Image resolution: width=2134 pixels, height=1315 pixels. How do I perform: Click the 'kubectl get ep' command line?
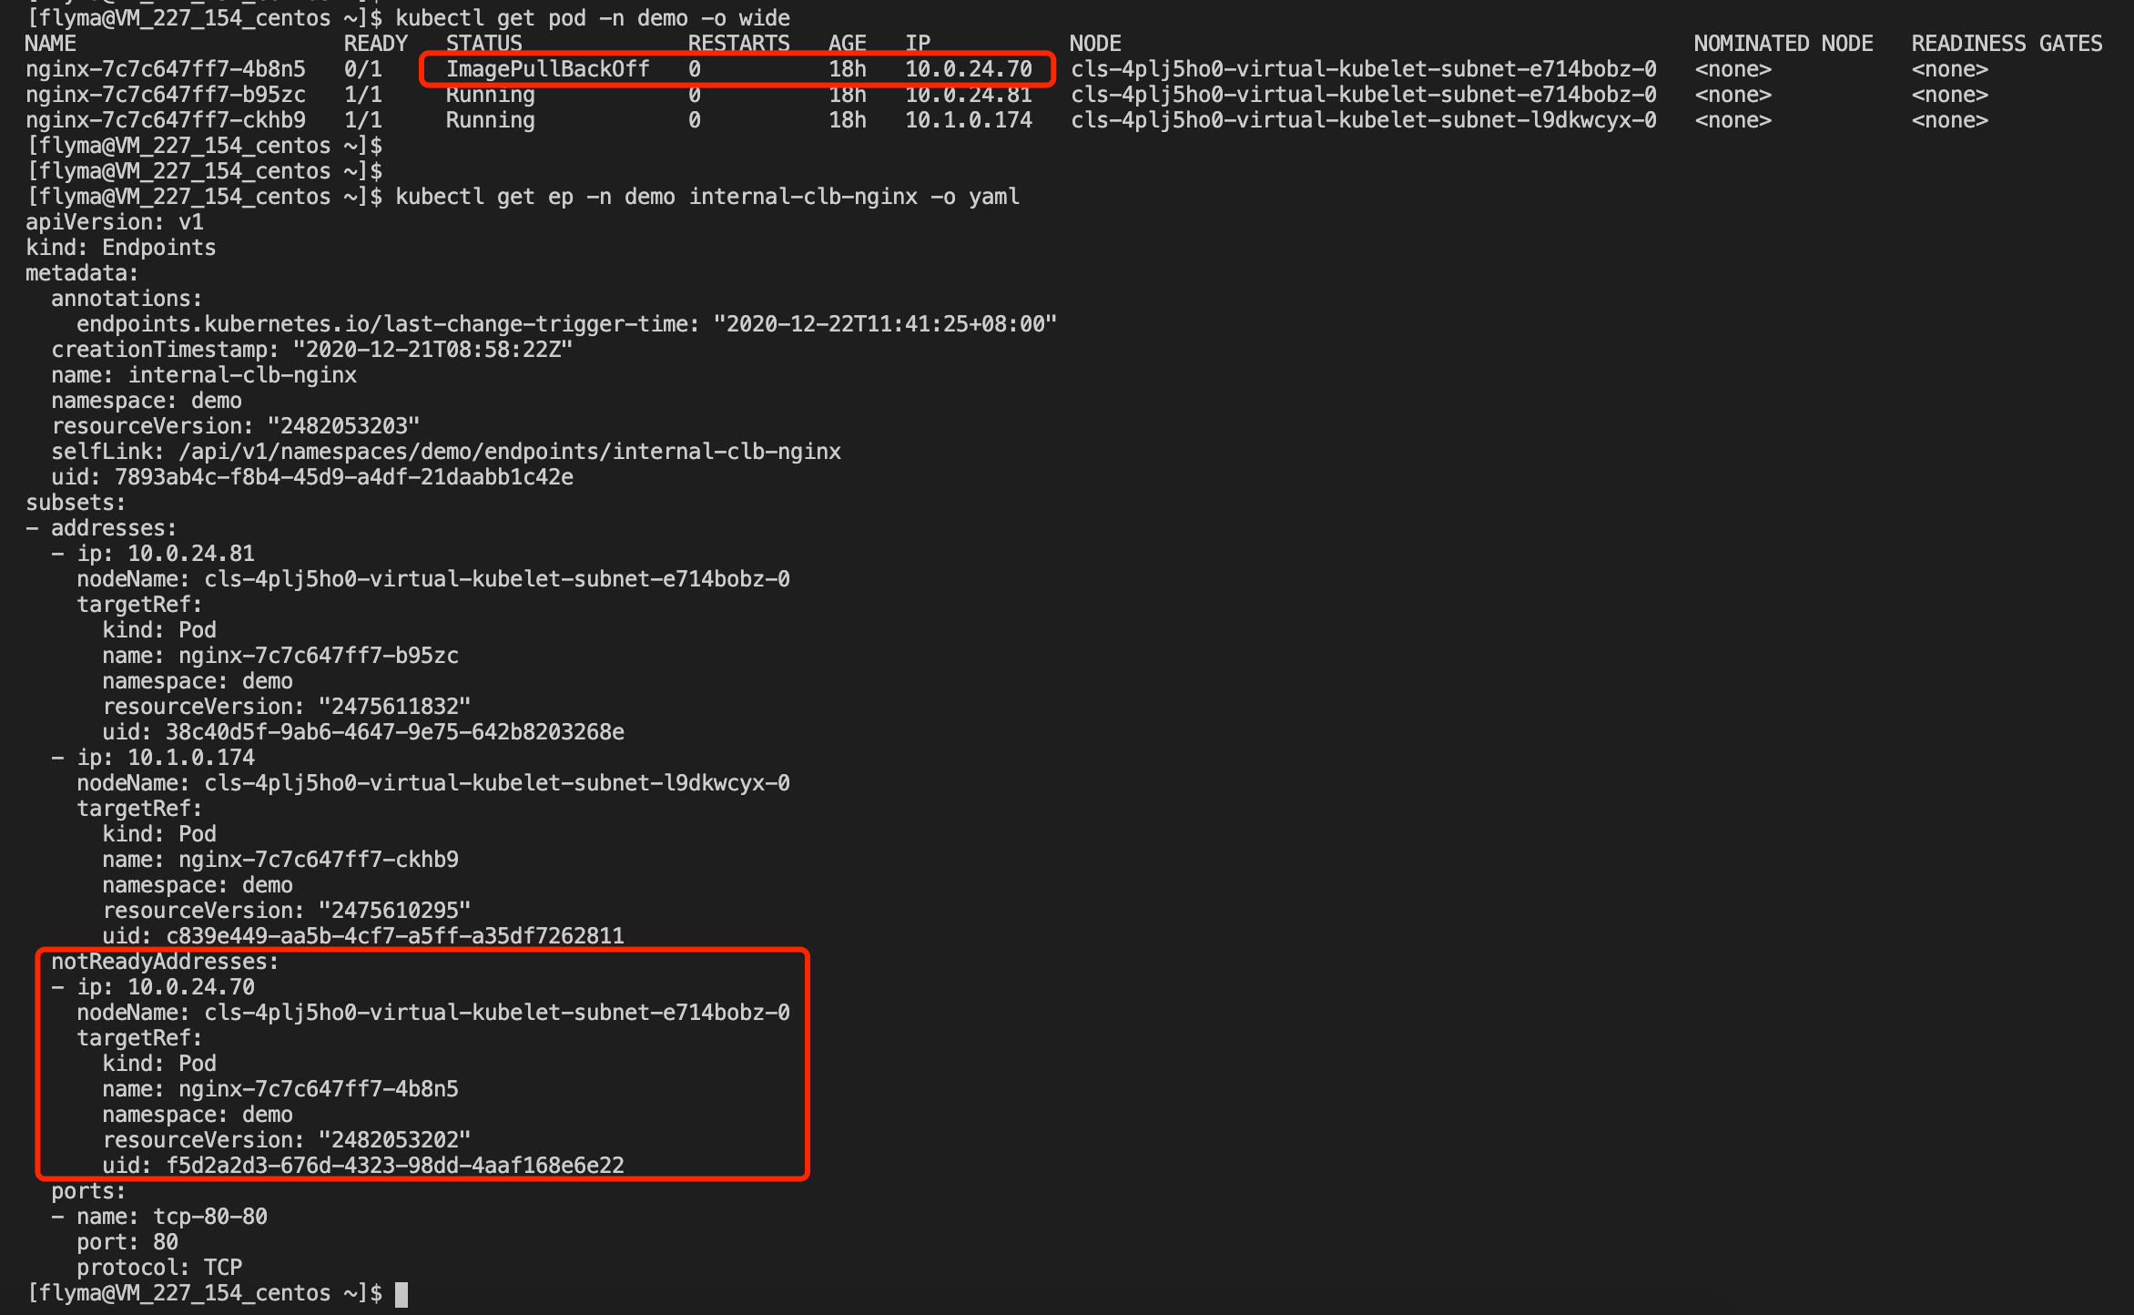(x=706, y=197)
